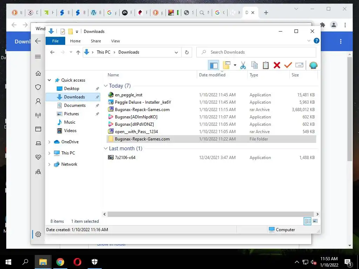
Task: Open Device performance & health heart icon
Action: tap(38, 157)
